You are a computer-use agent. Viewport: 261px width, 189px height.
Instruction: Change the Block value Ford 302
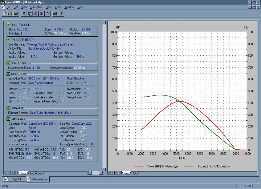coord(22,29)
